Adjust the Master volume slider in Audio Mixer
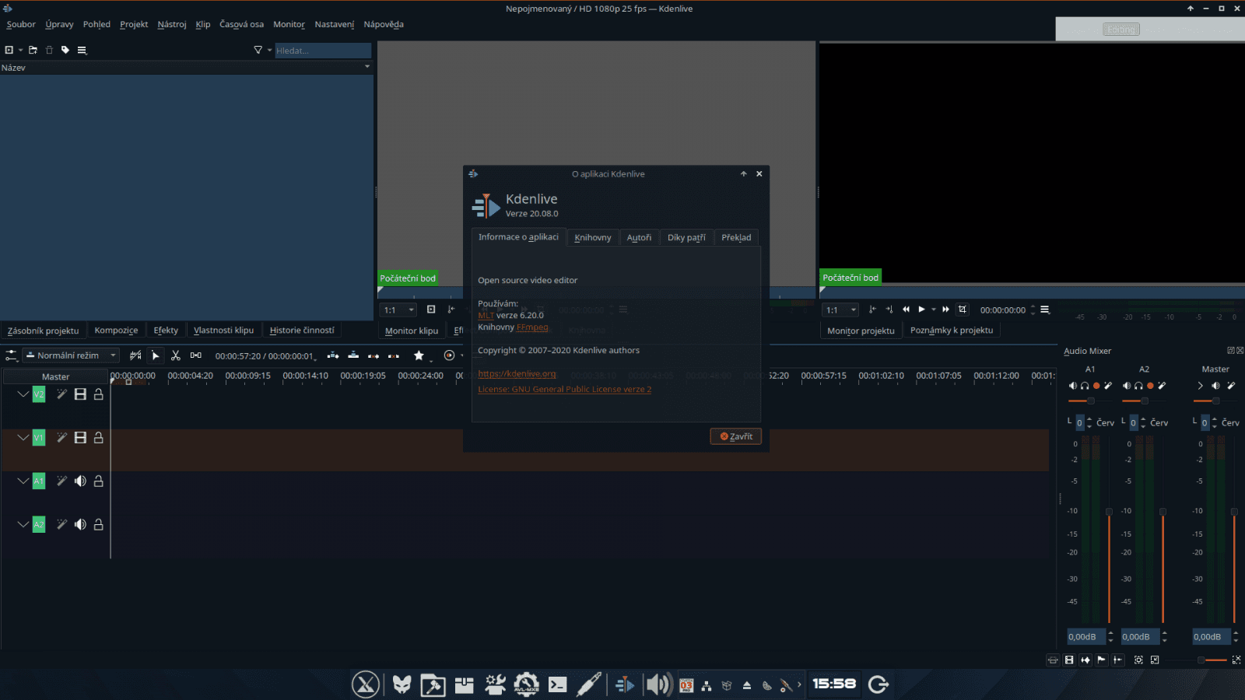 (x=1215, y=401)
